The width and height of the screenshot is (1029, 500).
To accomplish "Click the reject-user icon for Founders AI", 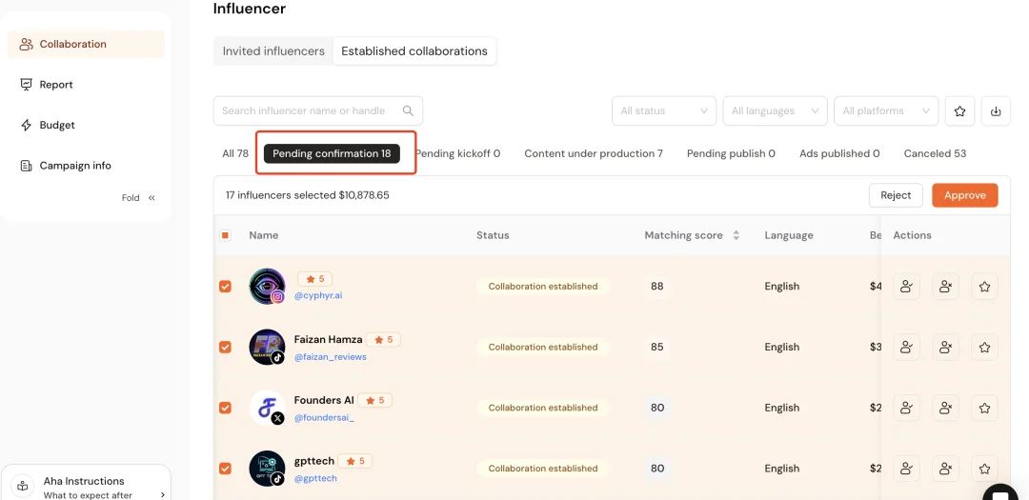I will click(945, 408).
